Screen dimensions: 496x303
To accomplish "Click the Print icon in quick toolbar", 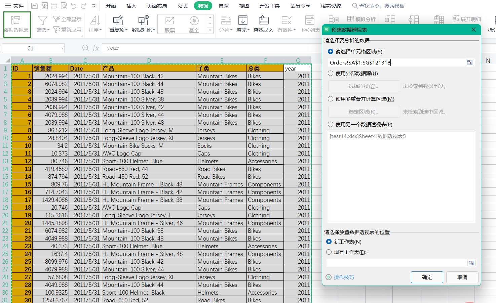I will click(54, 6).
